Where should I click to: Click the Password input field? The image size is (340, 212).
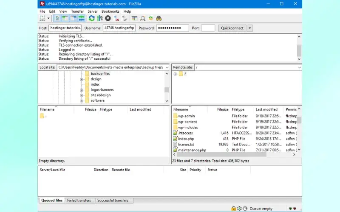(x=173, y=28)
